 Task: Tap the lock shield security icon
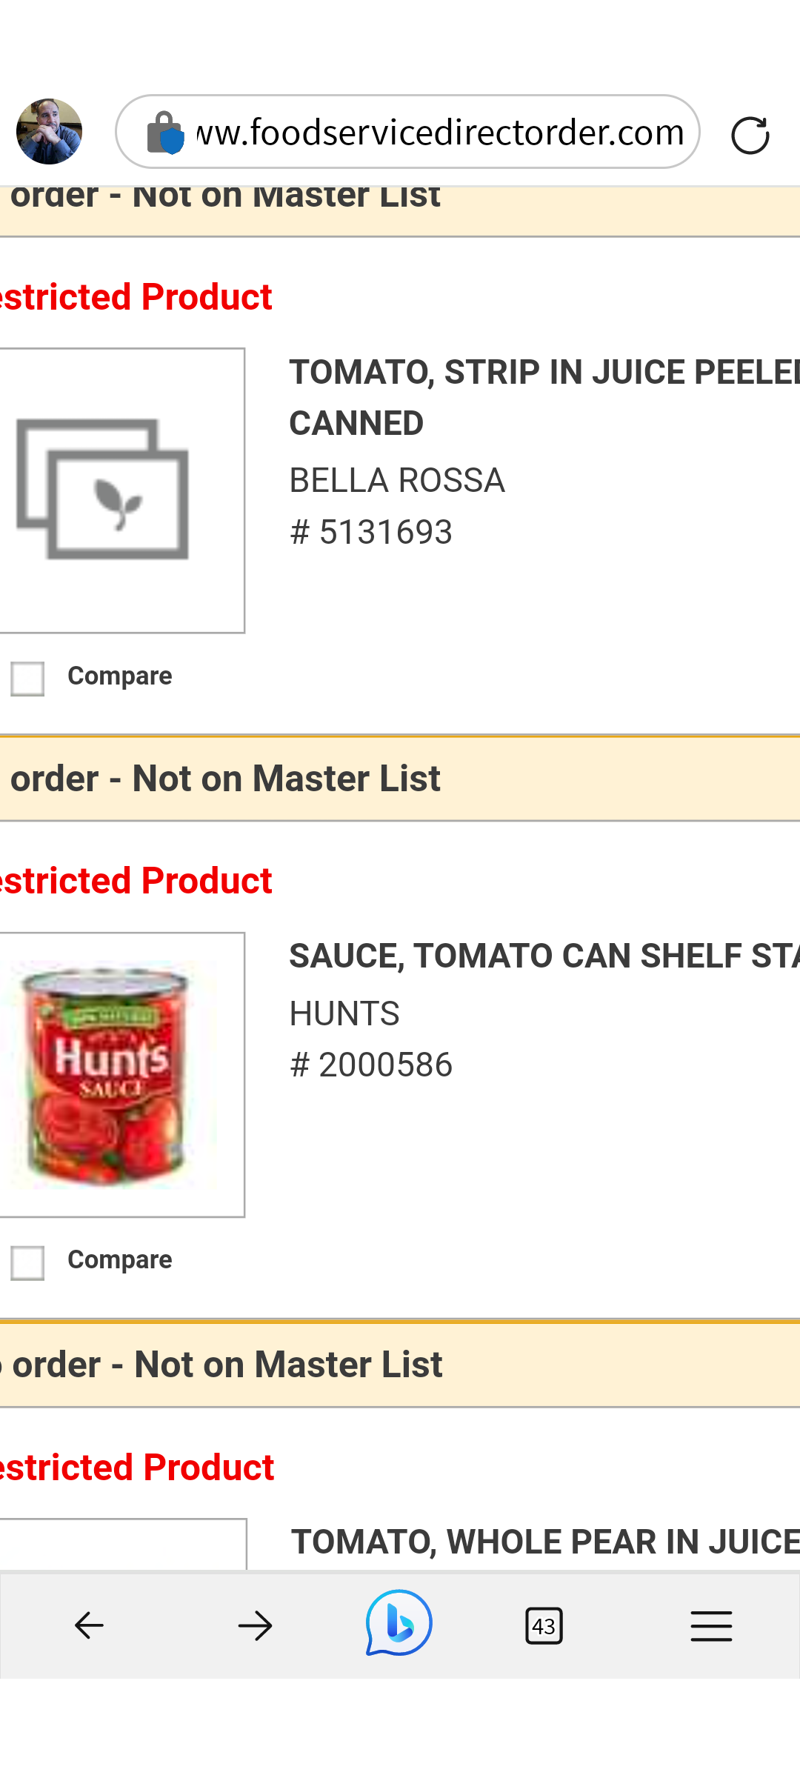click(x=164, y=133)
